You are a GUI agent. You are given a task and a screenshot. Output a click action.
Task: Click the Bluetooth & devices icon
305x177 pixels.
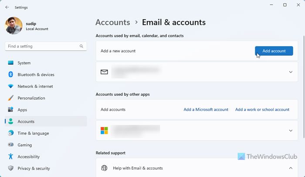pos(11,75)
